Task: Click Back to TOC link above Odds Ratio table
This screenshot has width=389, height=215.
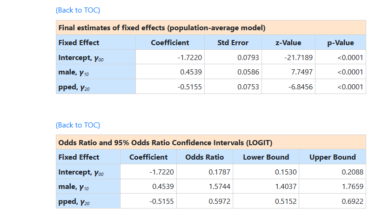Action: [x=78, y=125]
